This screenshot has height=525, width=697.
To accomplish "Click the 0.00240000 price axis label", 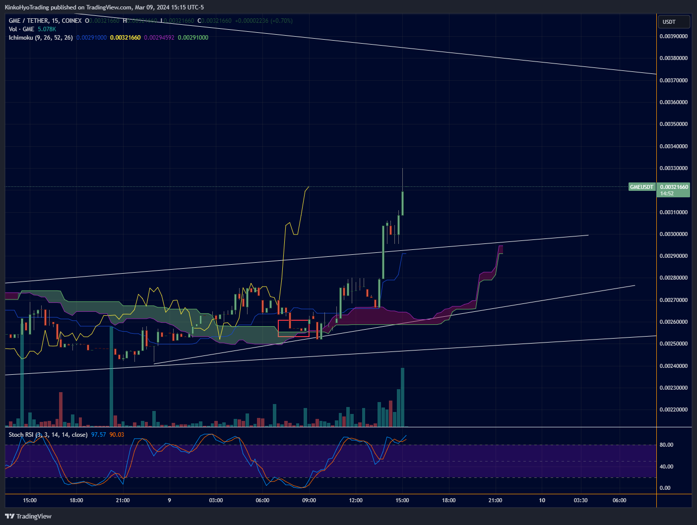I will point(673,366).
